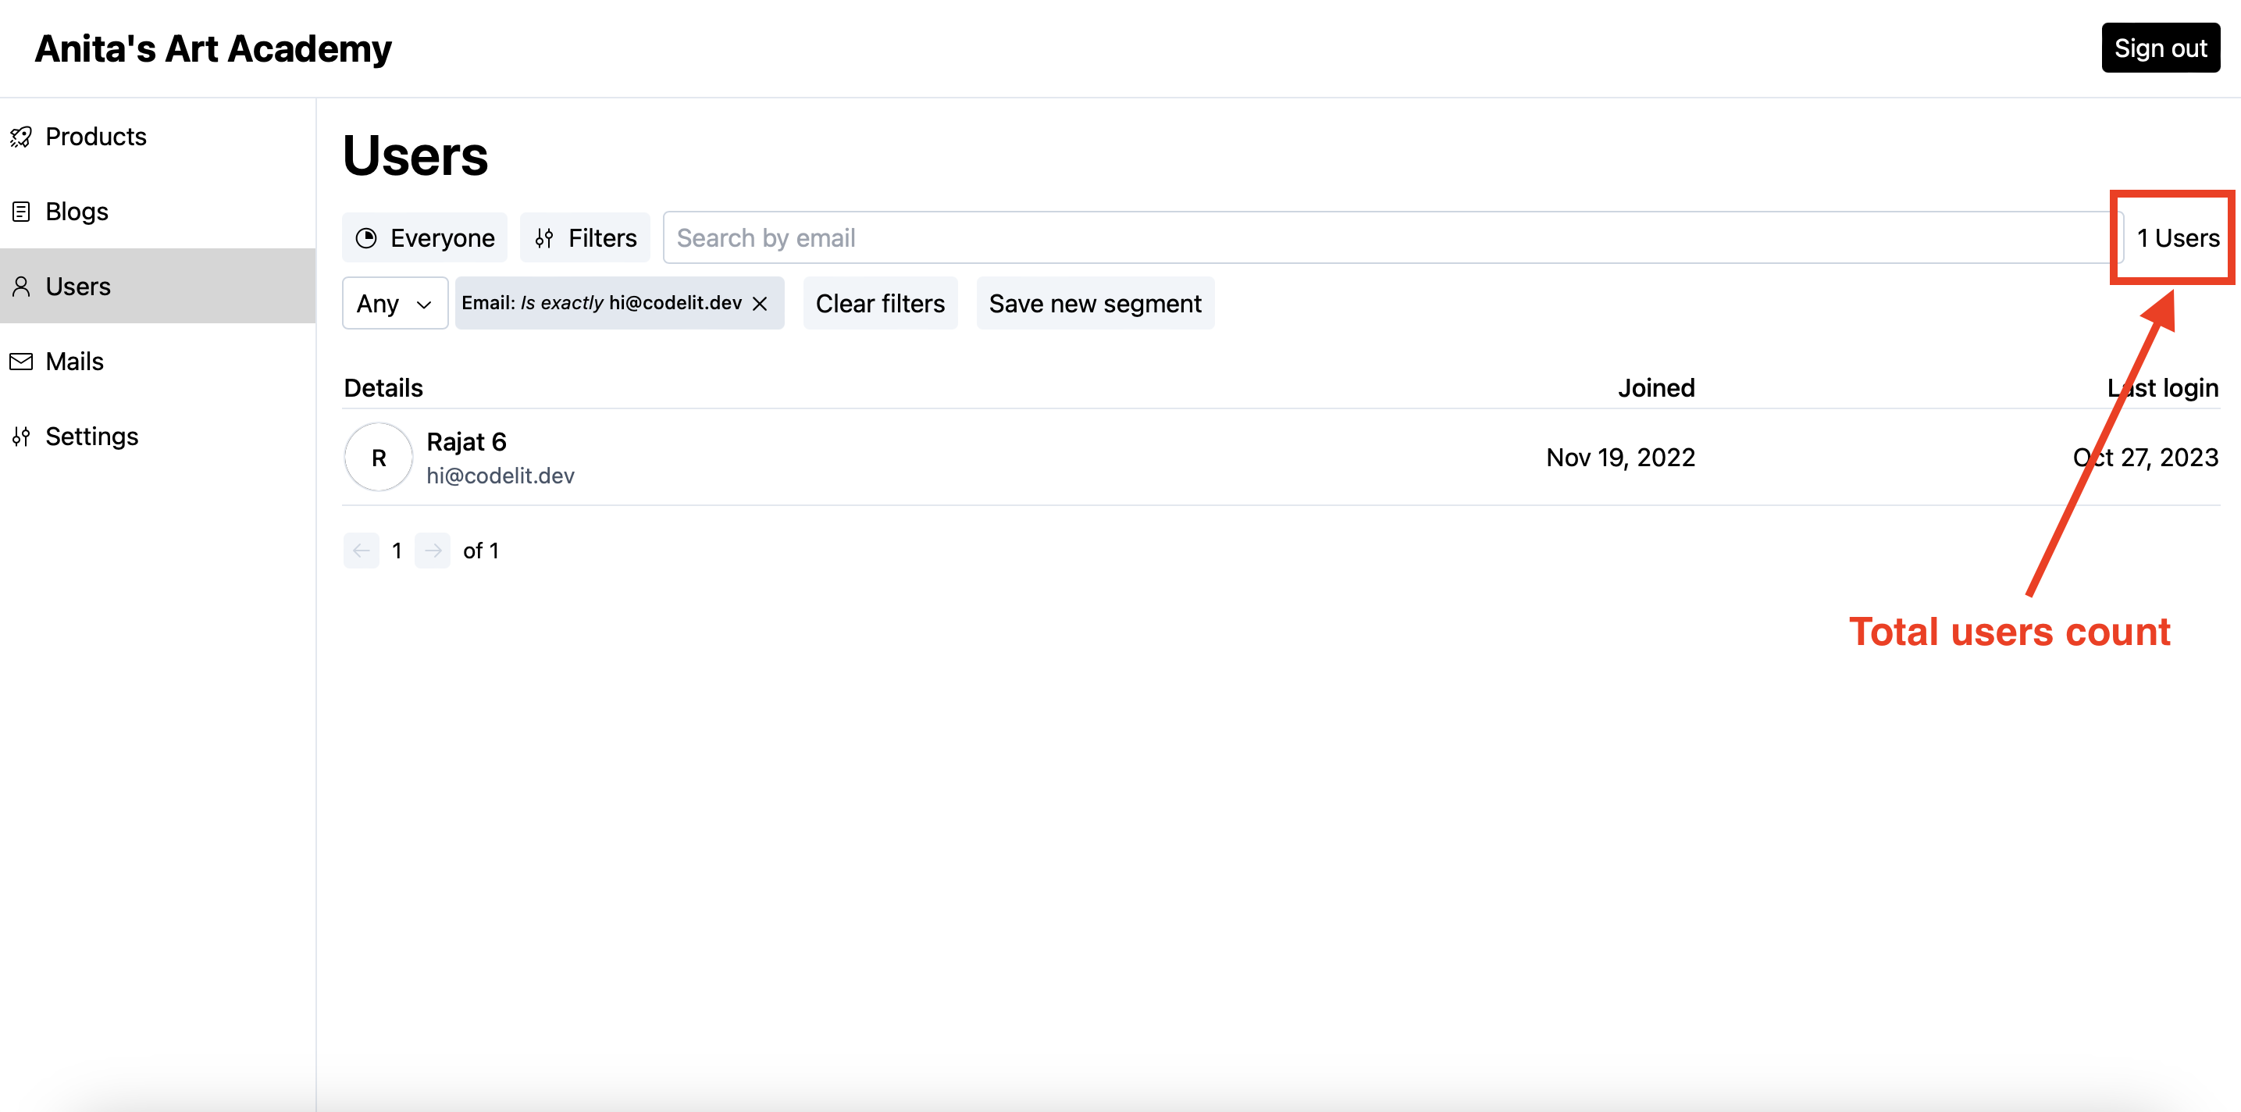This screenshot has height=1112, width=2241.
Task: Click Rajat 6's avatar circle
Action: click(378, 456)
